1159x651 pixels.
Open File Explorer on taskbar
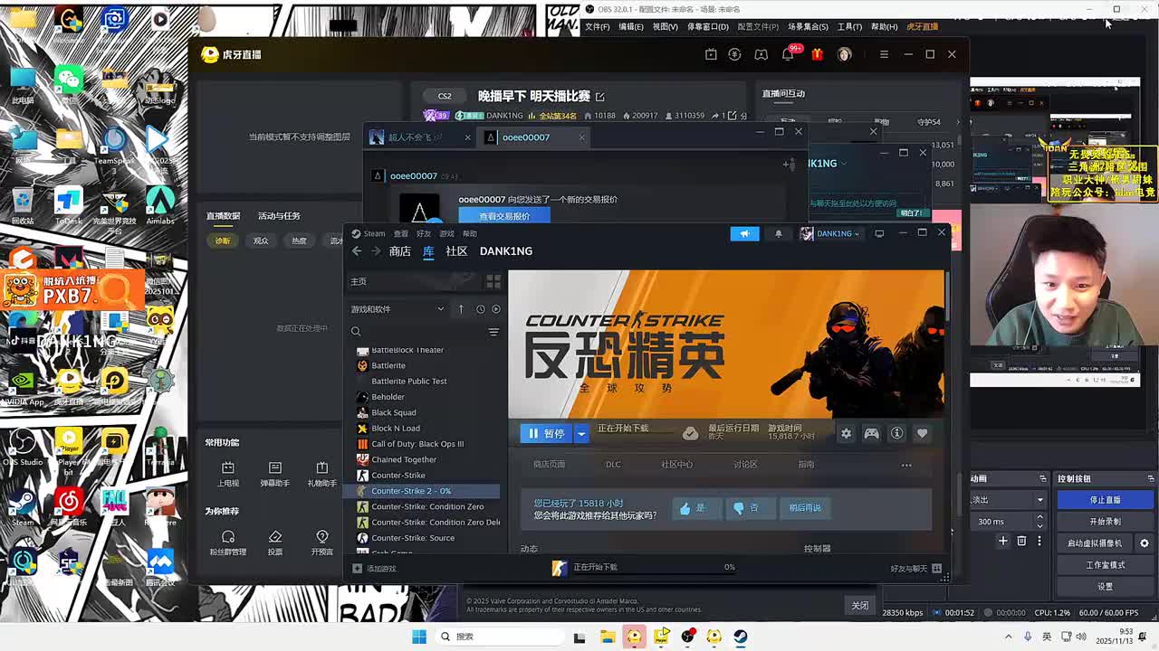pyautogui.click(x=607, y=637)
